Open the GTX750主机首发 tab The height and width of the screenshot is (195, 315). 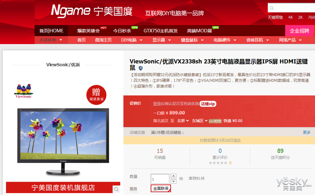pyautogui.click(x=161, y=31)
